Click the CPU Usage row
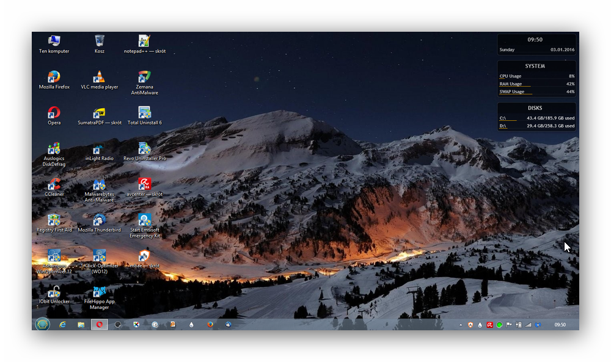The image size is (611, 362). click(536, 76)
